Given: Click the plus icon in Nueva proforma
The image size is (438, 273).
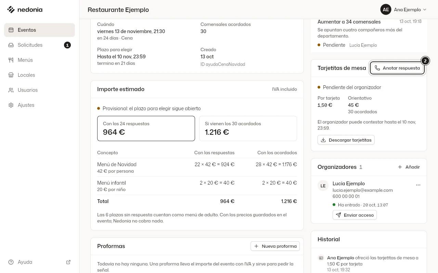Looking at the screenshot, I should pos(256,246).
